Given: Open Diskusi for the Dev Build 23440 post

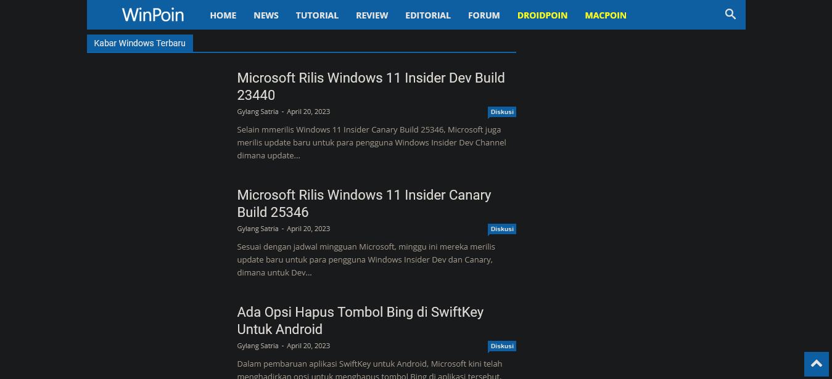Looking at the screenshot, I should coord(501,112).
